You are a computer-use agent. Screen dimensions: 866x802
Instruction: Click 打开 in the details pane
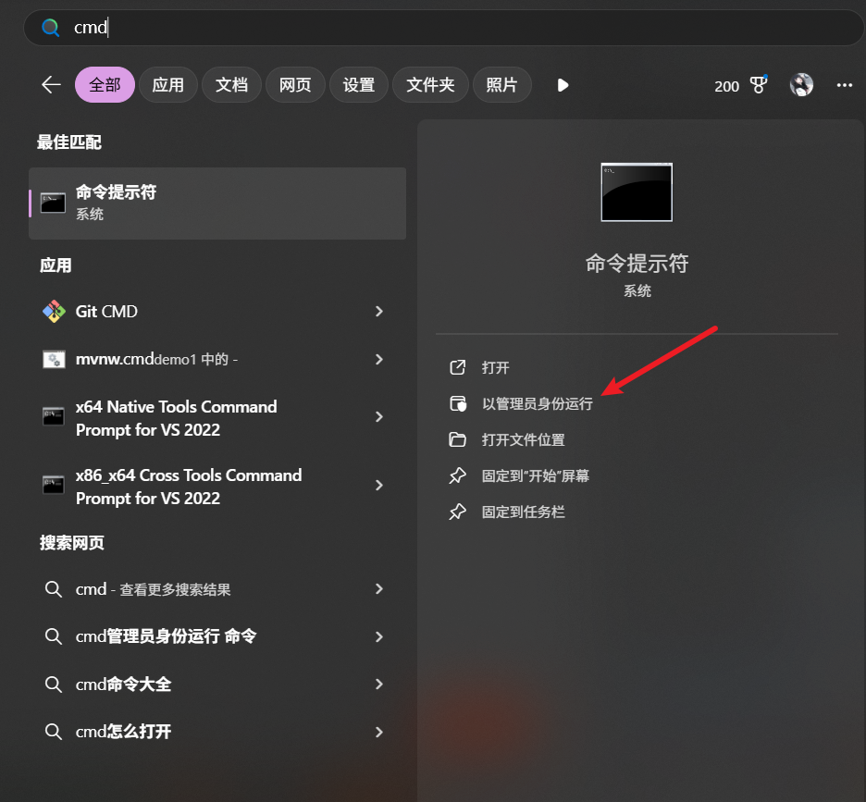(x=495, y=368)
